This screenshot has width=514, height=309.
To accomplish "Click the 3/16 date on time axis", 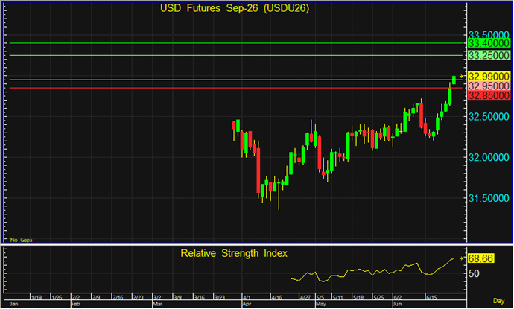I will [200, 298].
